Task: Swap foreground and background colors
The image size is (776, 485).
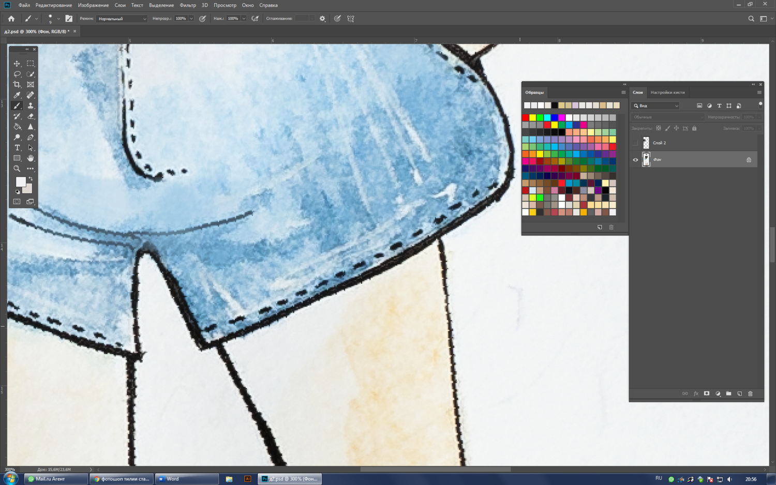Action: pyautogui.click(x=31, y=179)
